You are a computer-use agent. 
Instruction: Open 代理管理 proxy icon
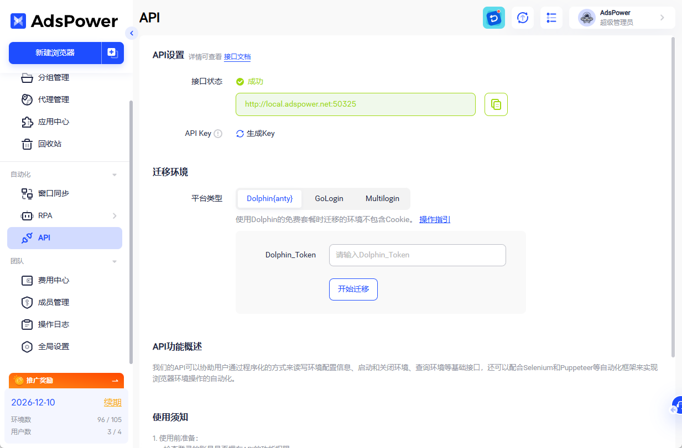tap(27, 99)
